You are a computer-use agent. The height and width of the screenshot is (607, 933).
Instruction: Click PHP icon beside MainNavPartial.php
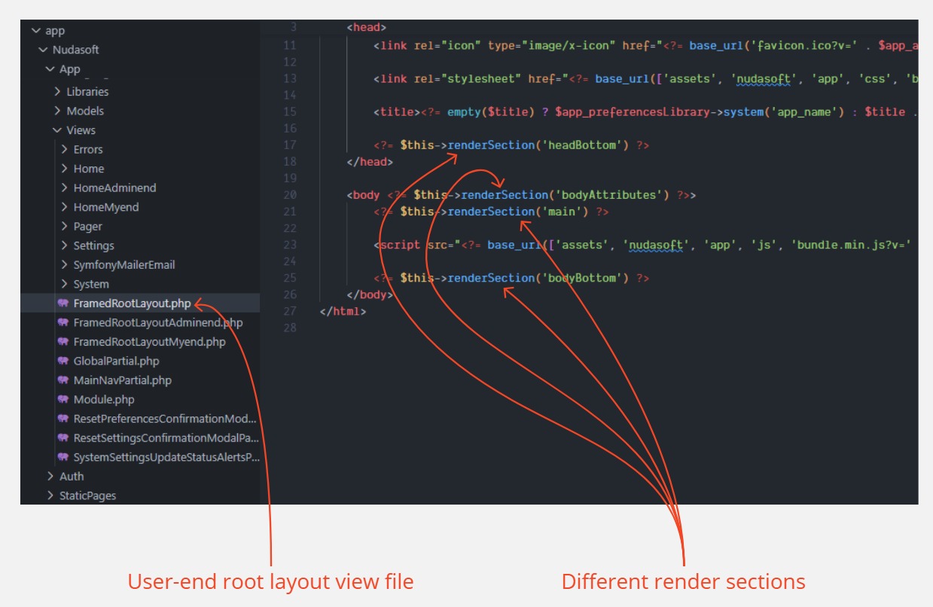pos(63,380)
